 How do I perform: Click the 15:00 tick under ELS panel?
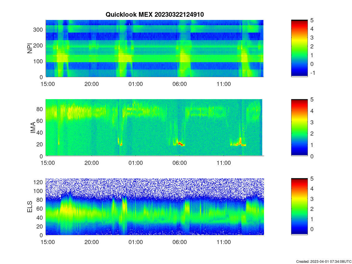(48, 243)
